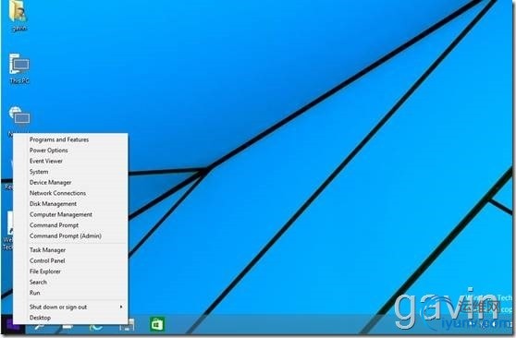Launch File Explorer from the menu
Viewport: 516px width, 338px height.
point(70,272)
